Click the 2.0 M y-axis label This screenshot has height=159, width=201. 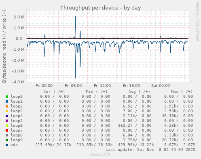(x=19, y=17)
